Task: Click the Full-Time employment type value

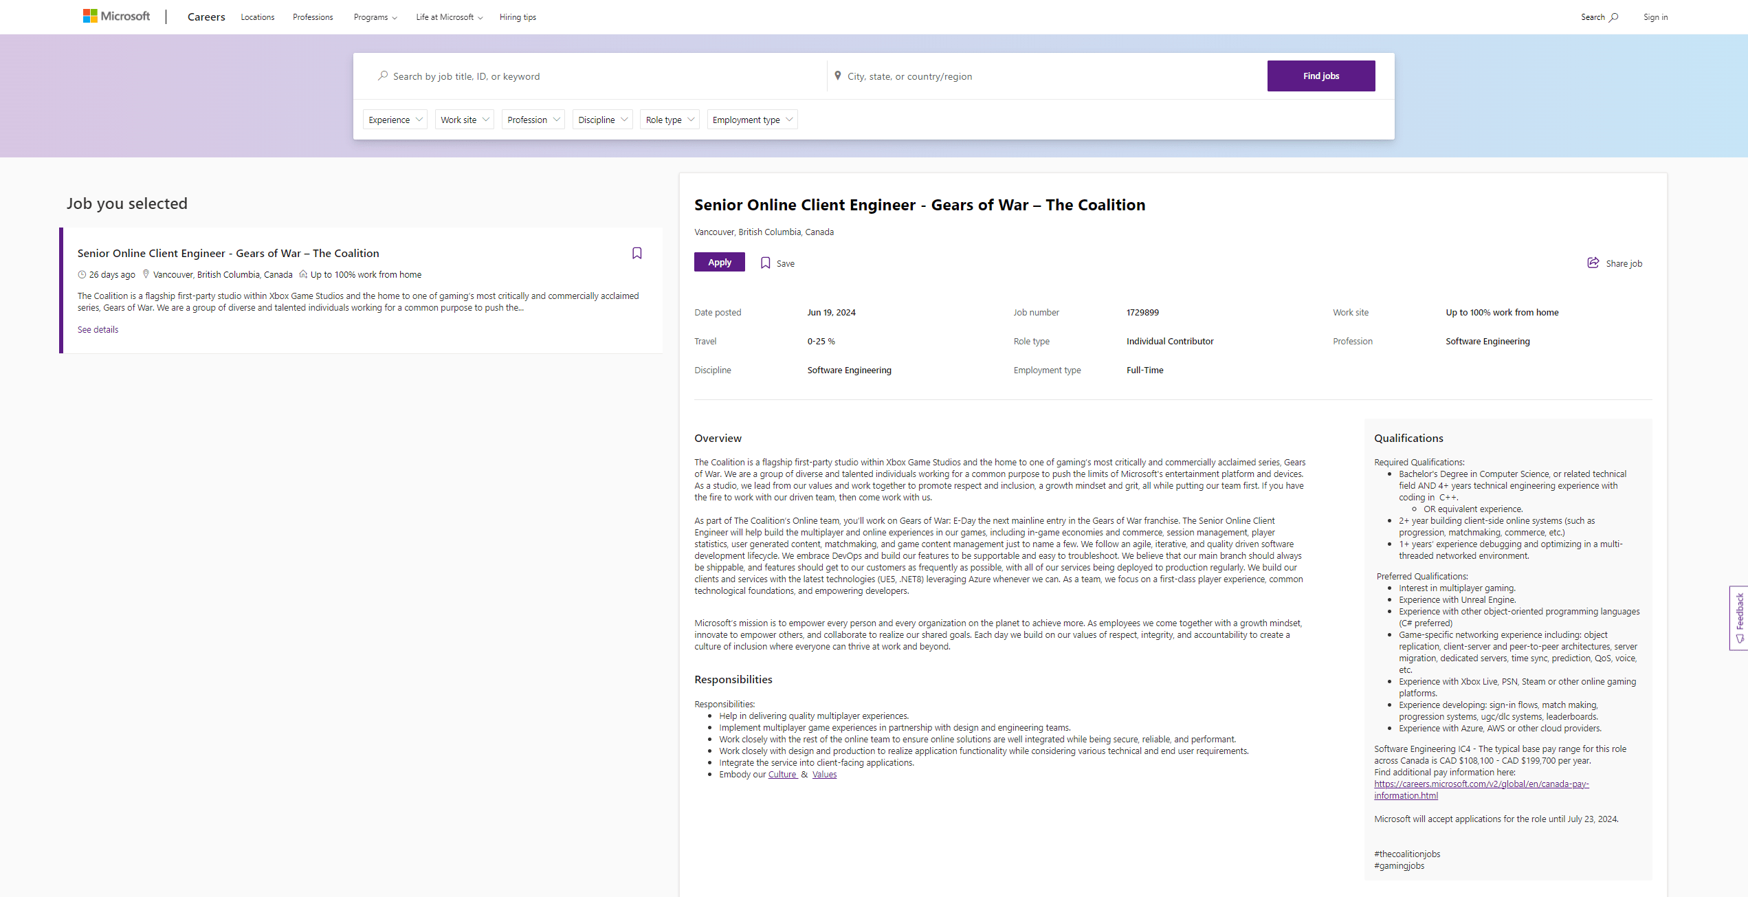Action: tap(1144, 370)
